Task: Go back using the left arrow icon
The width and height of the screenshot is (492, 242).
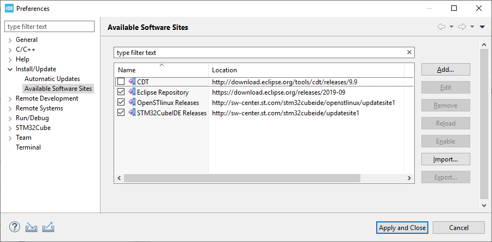Action: point(441,27)
